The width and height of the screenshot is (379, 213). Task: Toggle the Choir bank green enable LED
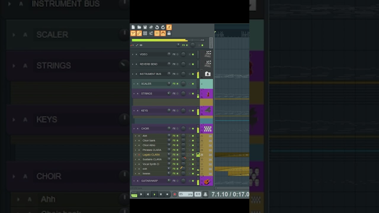click(x=193, y=141)
